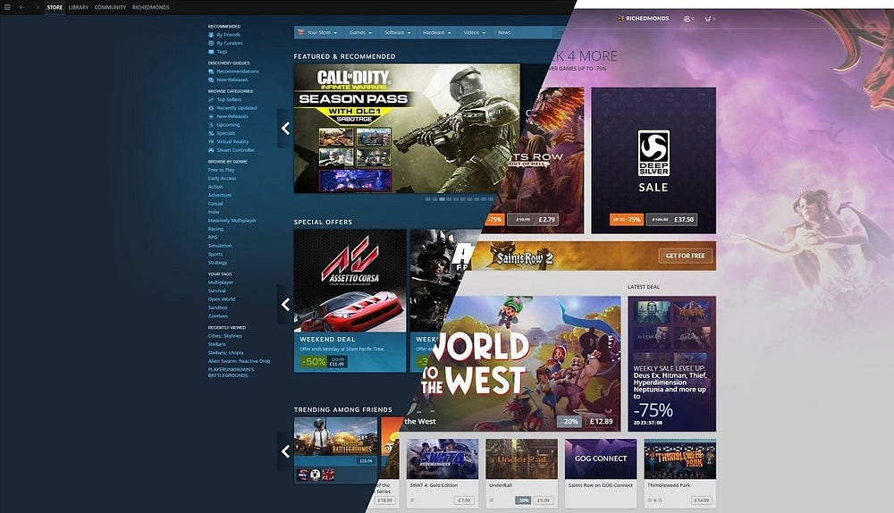Switch to the COMMUNITY tab
894x513 pixels.
point(110,7)
